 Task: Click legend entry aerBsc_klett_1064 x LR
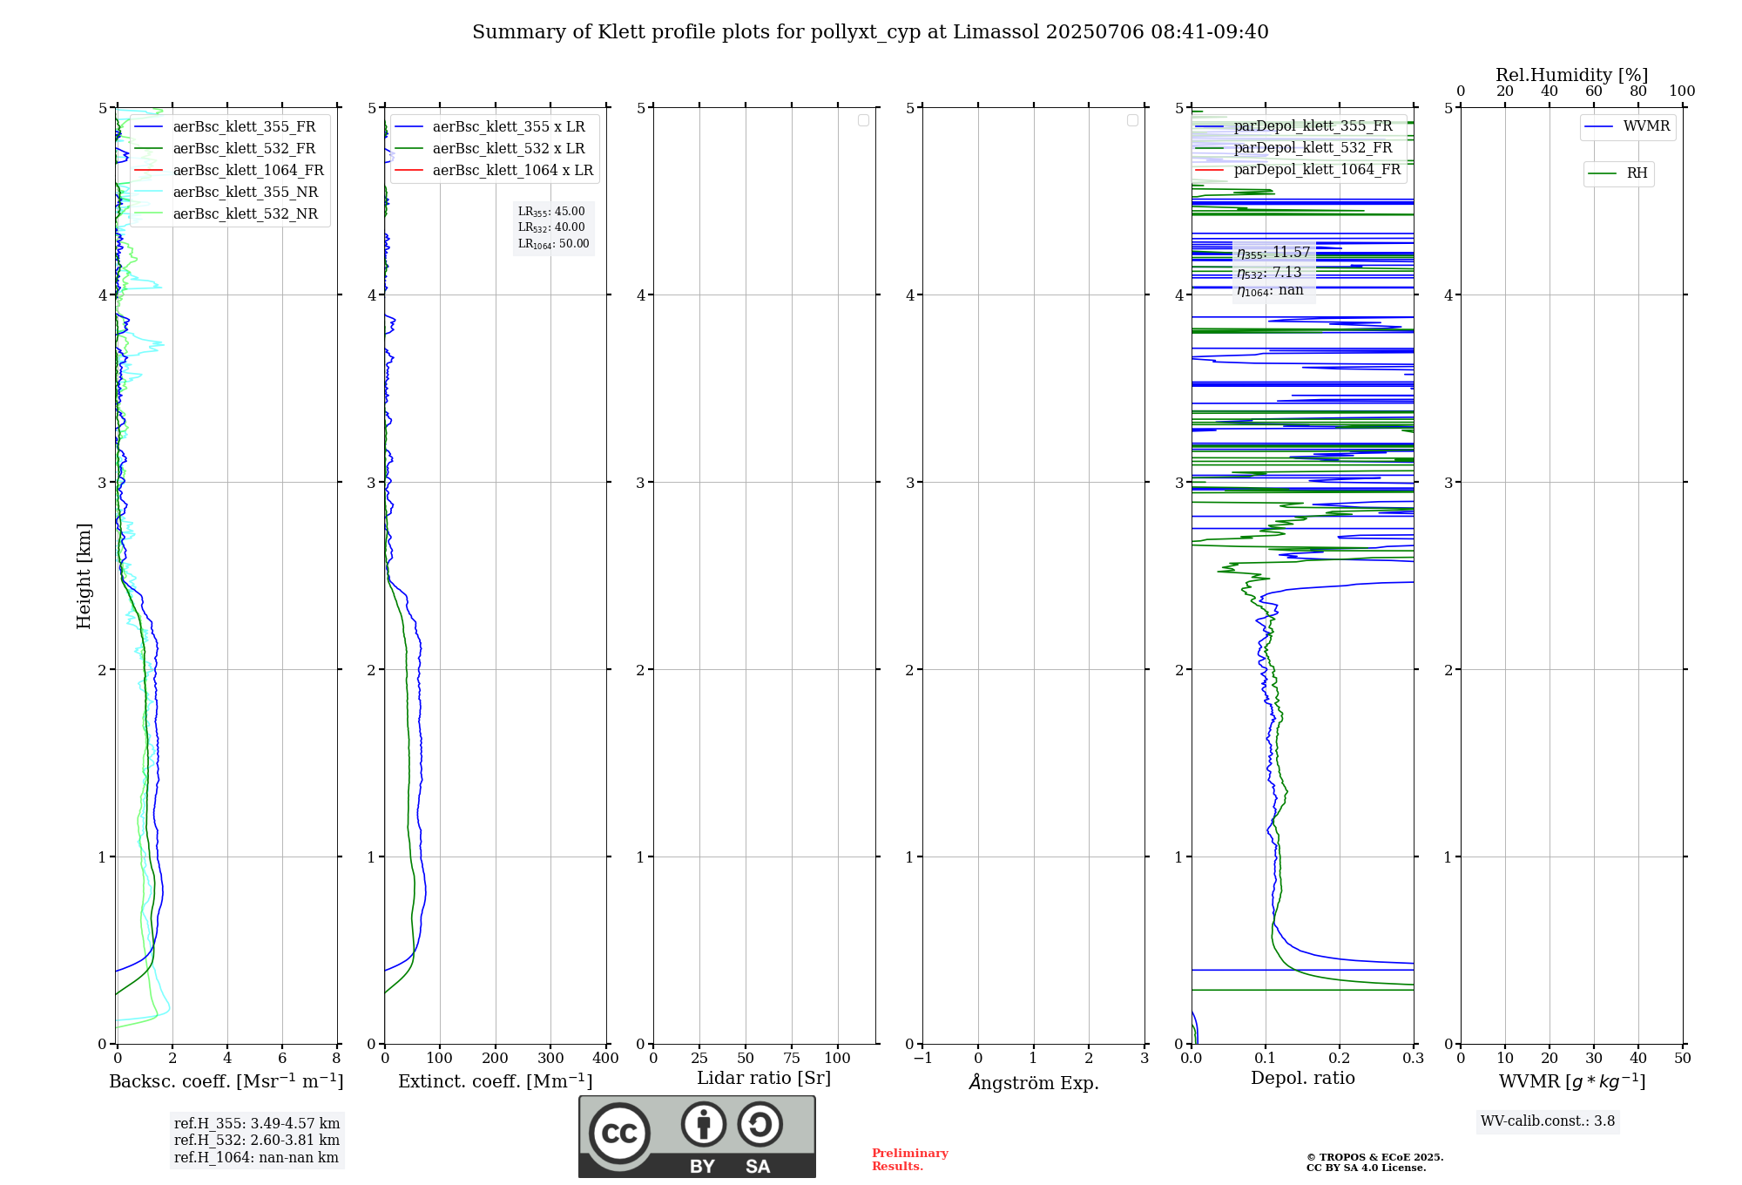tap(493, 171)
